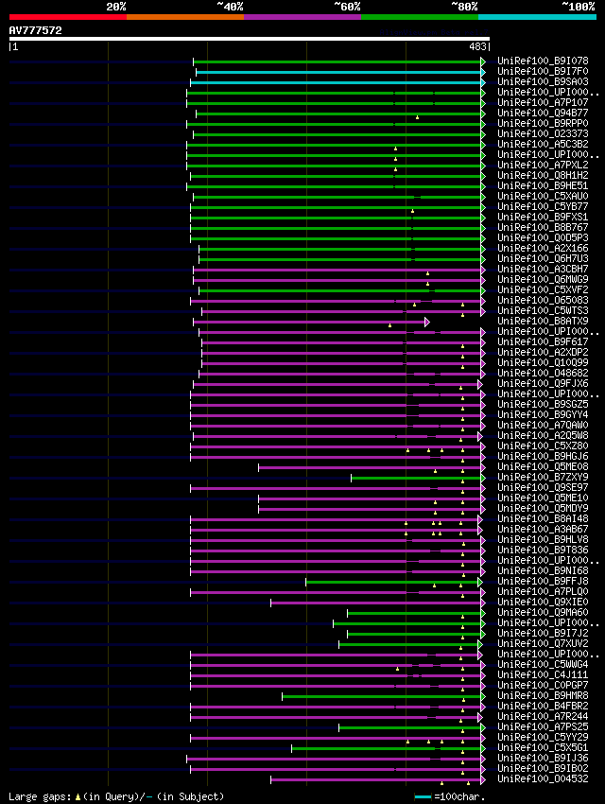The width and height of the screenshot is (605, 804).
Task: Select label UniRef100_B4FBR2
Action: click(x=543, y=706)
